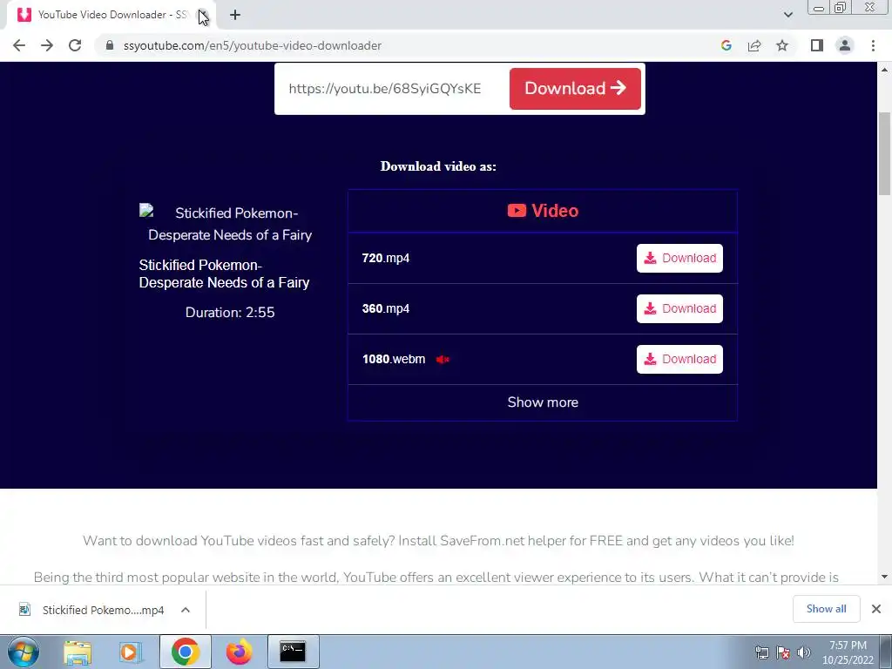Click the volume speaker tray icon

click(804, 652)
